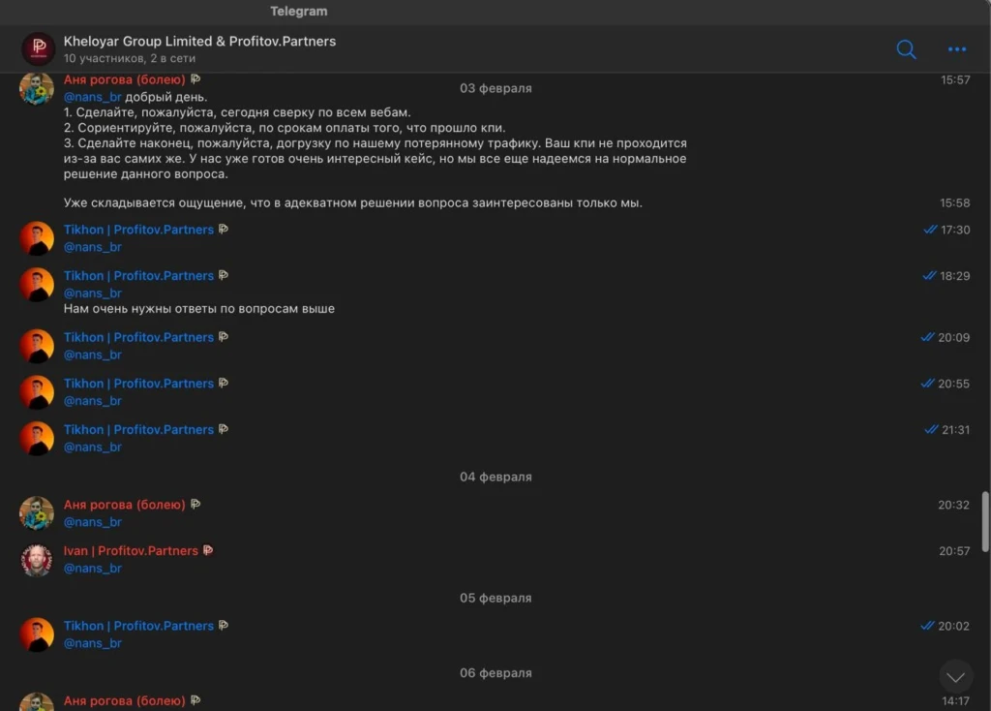Click the badge icon beside Tikhon at 20:02

224,625
